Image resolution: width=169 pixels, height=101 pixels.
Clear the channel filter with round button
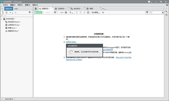point(163,13)
